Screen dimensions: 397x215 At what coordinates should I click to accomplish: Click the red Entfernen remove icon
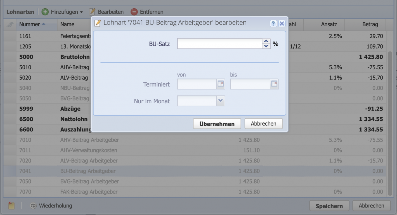134,12
